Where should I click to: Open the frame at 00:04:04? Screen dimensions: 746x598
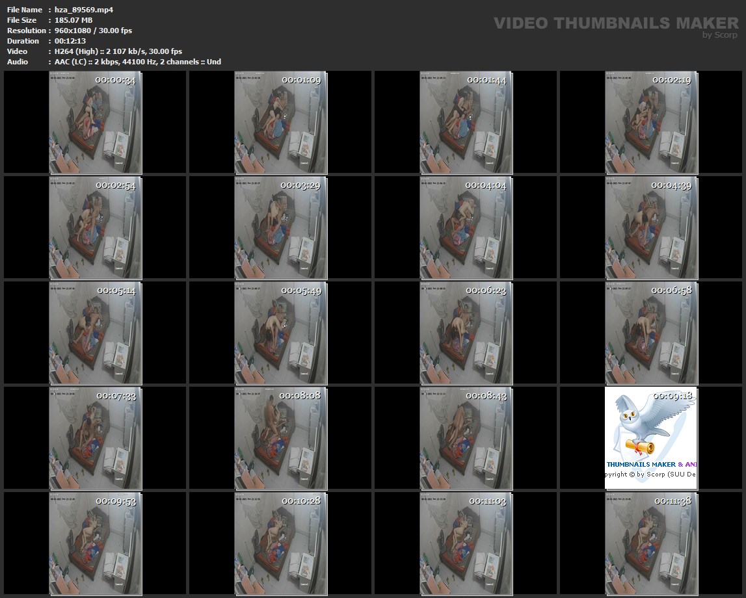466,227
